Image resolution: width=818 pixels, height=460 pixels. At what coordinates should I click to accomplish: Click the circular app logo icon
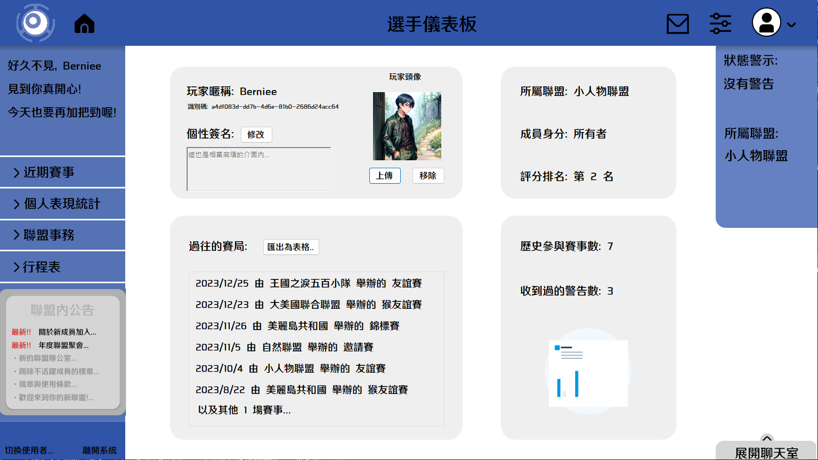[35, 23]
